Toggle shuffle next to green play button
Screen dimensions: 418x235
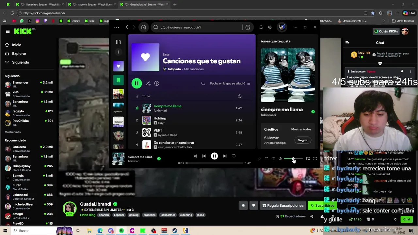pos(148,83)
